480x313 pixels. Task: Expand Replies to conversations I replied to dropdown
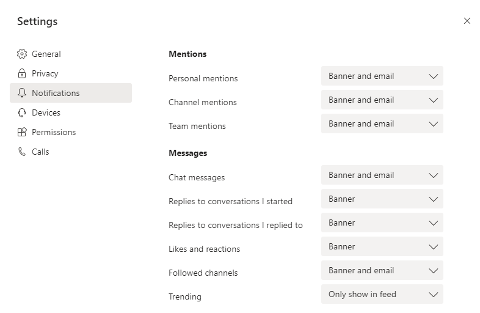click(382, 223)
